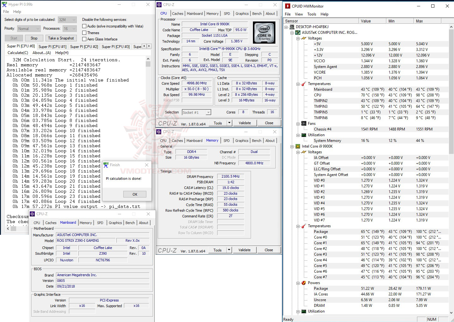Click the DRAM Frequency value 2100.5 MHz

230,176
